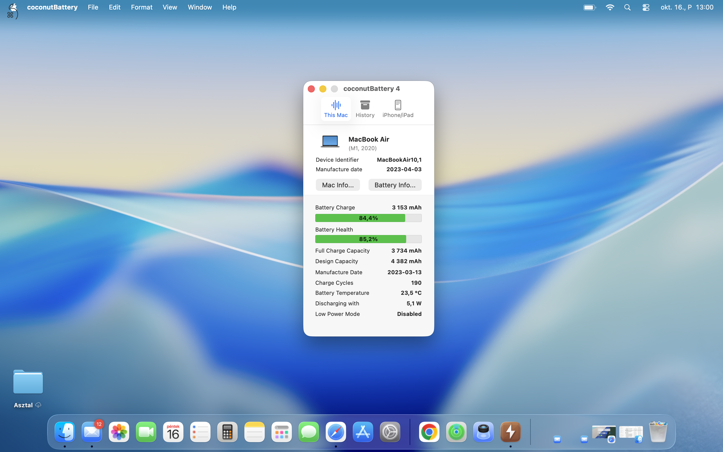The width and height of the screenshot is (723, 452).
Task: Click the brown lightning bolt app icon in Dock
Action: coord(511,432)
